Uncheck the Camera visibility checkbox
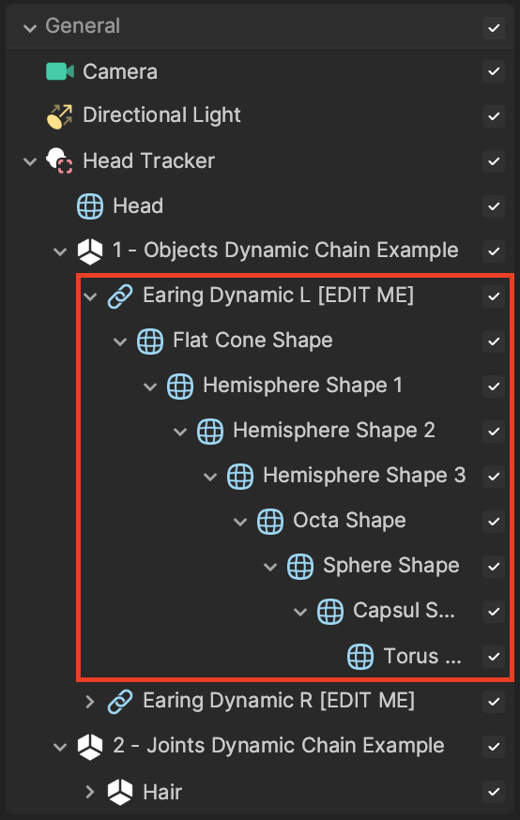Screen dimensions: 520x820 click(494, 71)
